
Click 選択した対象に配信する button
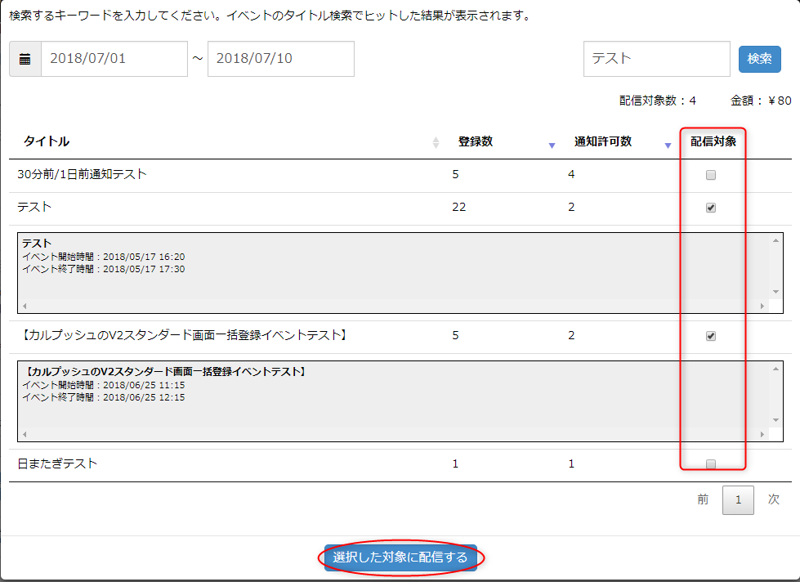click(400, 557)
